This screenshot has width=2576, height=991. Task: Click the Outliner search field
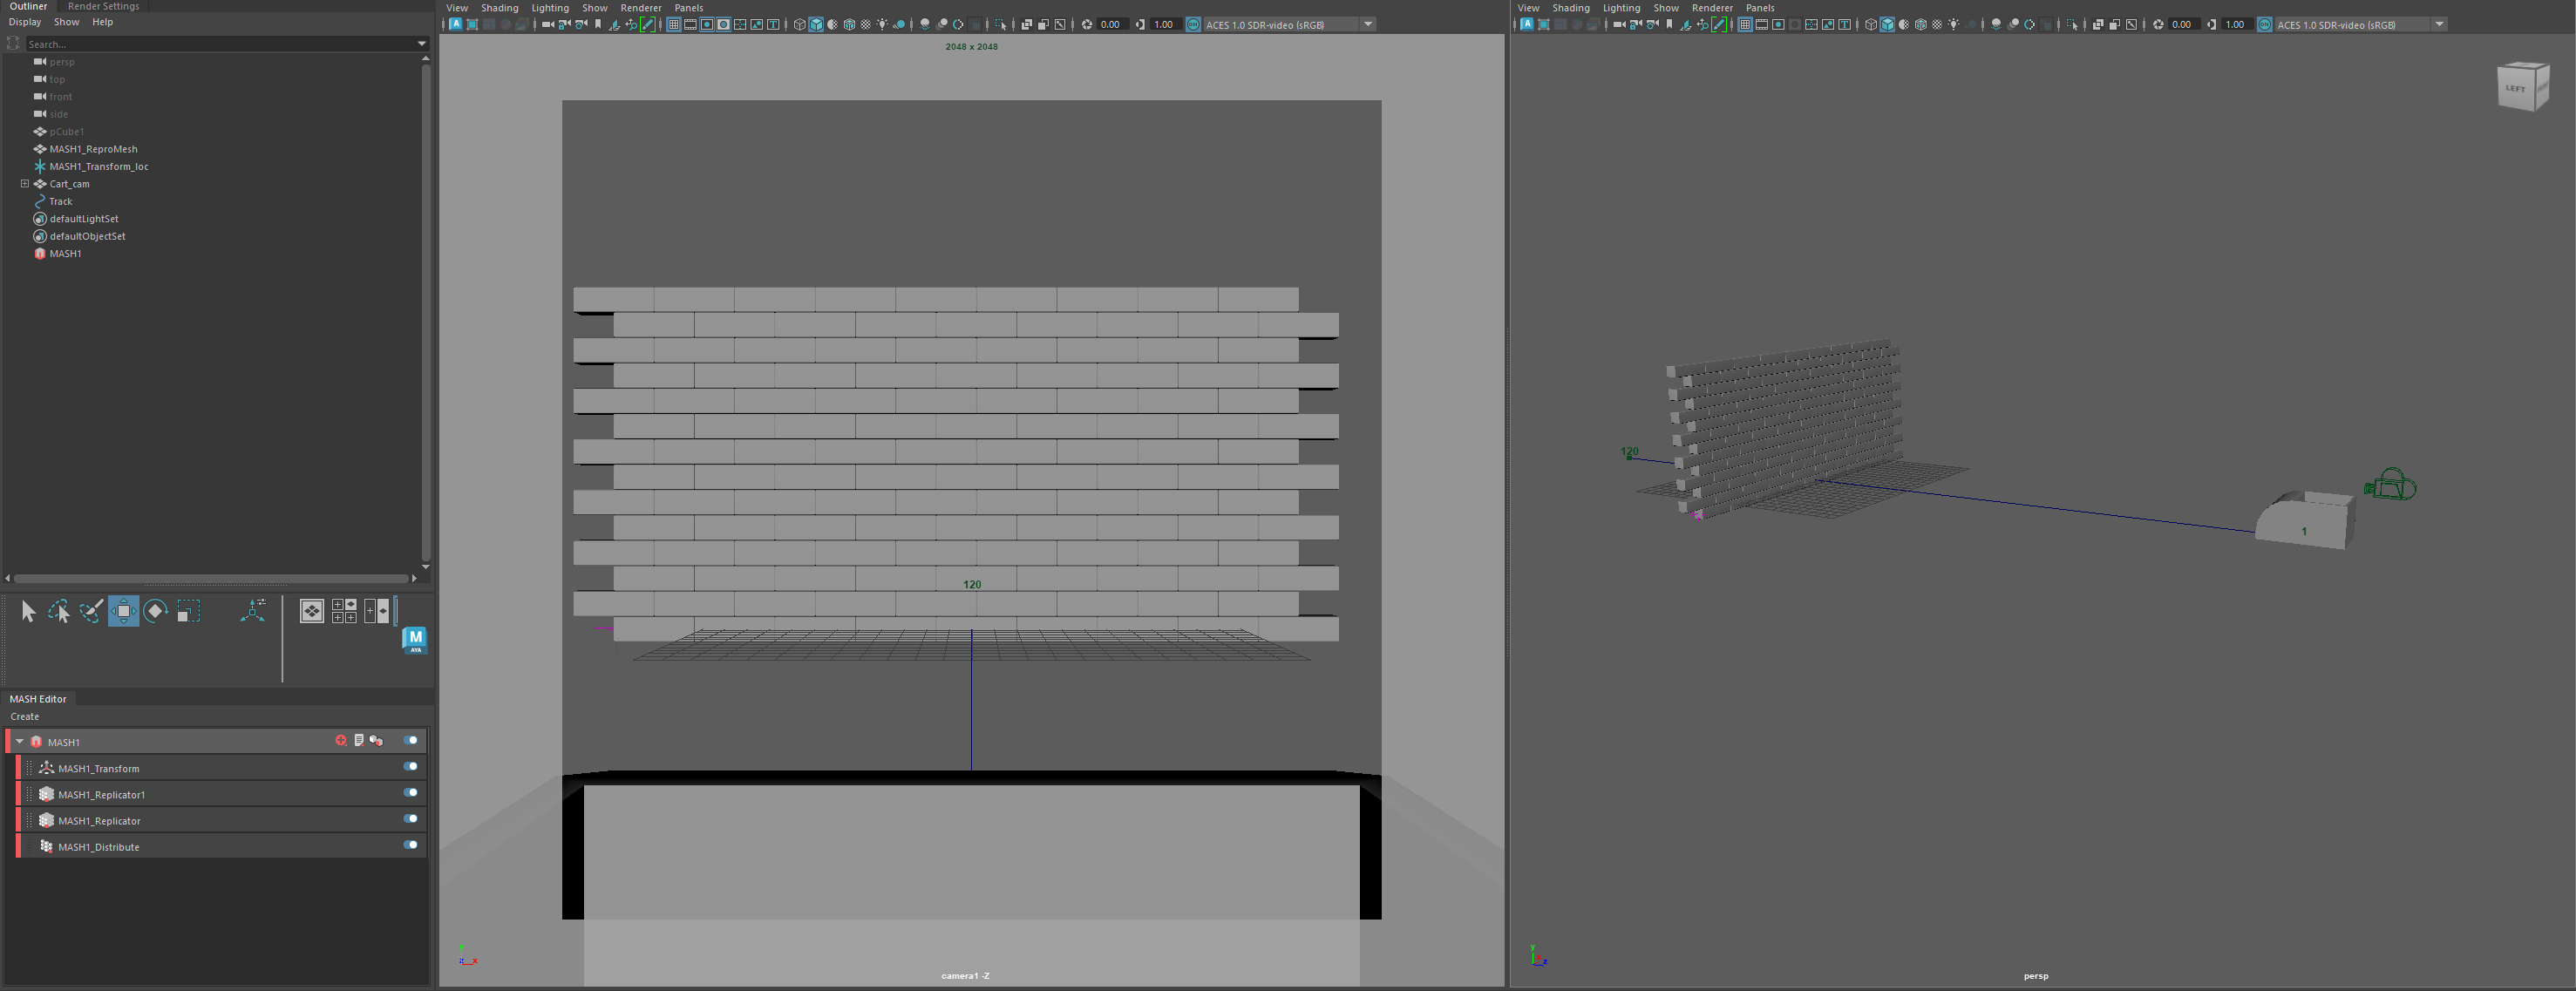click(220, 44)
